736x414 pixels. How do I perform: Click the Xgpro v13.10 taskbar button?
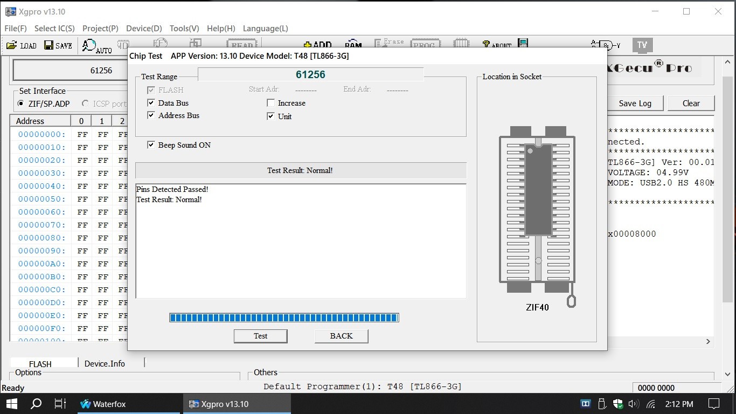tap(237, 404)
